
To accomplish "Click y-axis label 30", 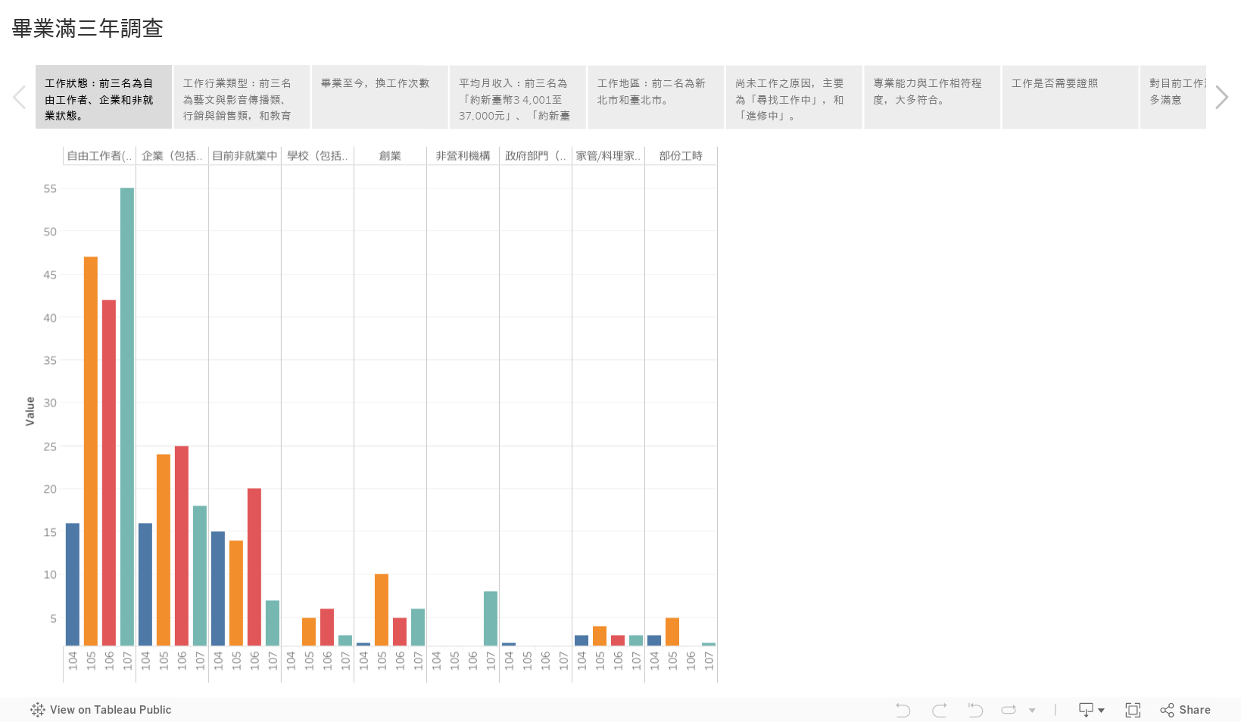I will (x=50, y=403).
